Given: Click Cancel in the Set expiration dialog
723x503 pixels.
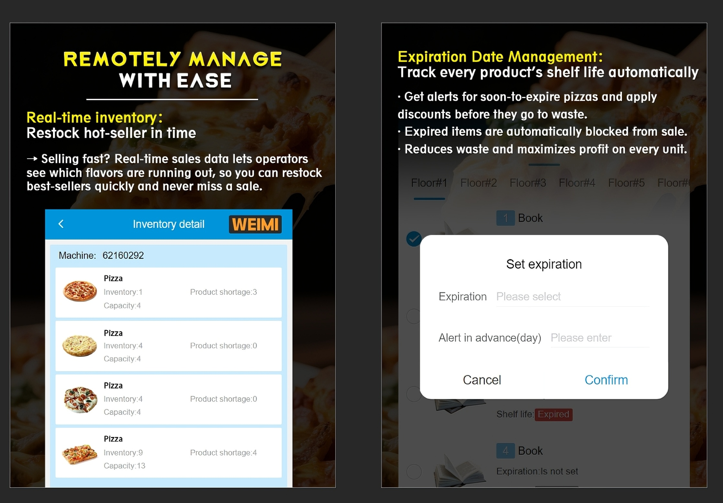Looking at the screenshot, I should [482, 380].
